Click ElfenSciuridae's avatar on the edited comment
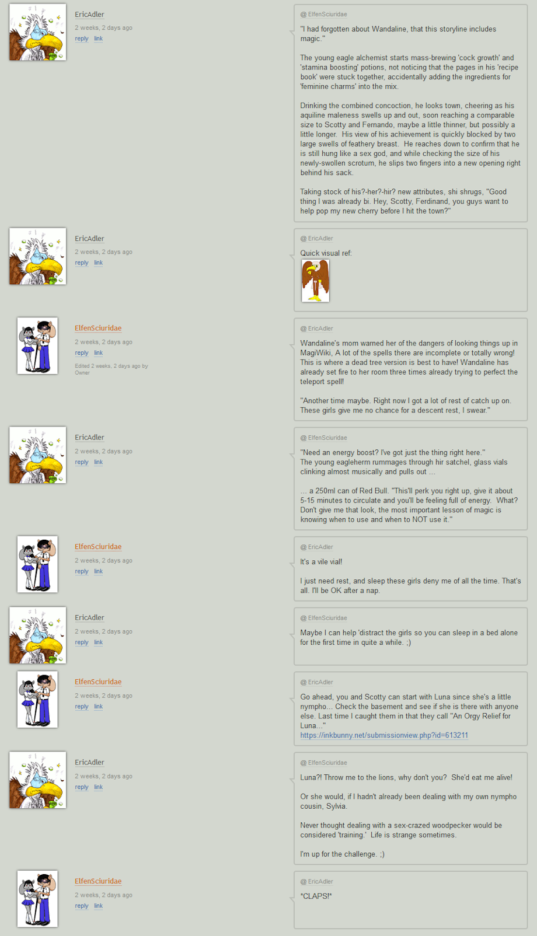This screenshot has width=537, height=936. 37,345
